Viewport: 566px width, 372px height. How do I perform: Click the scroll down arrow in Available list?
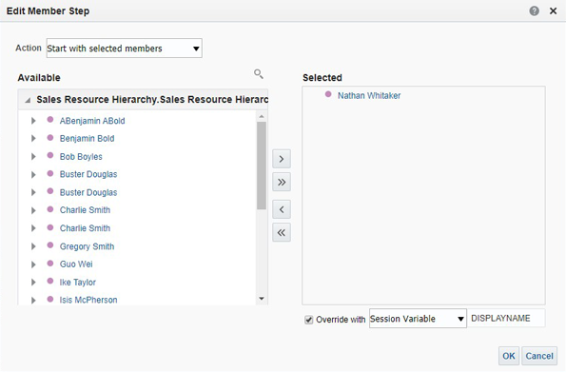click(x=262, y=299)
